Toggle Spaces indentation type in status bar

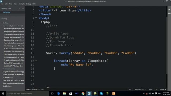click(x=162, y=89)
